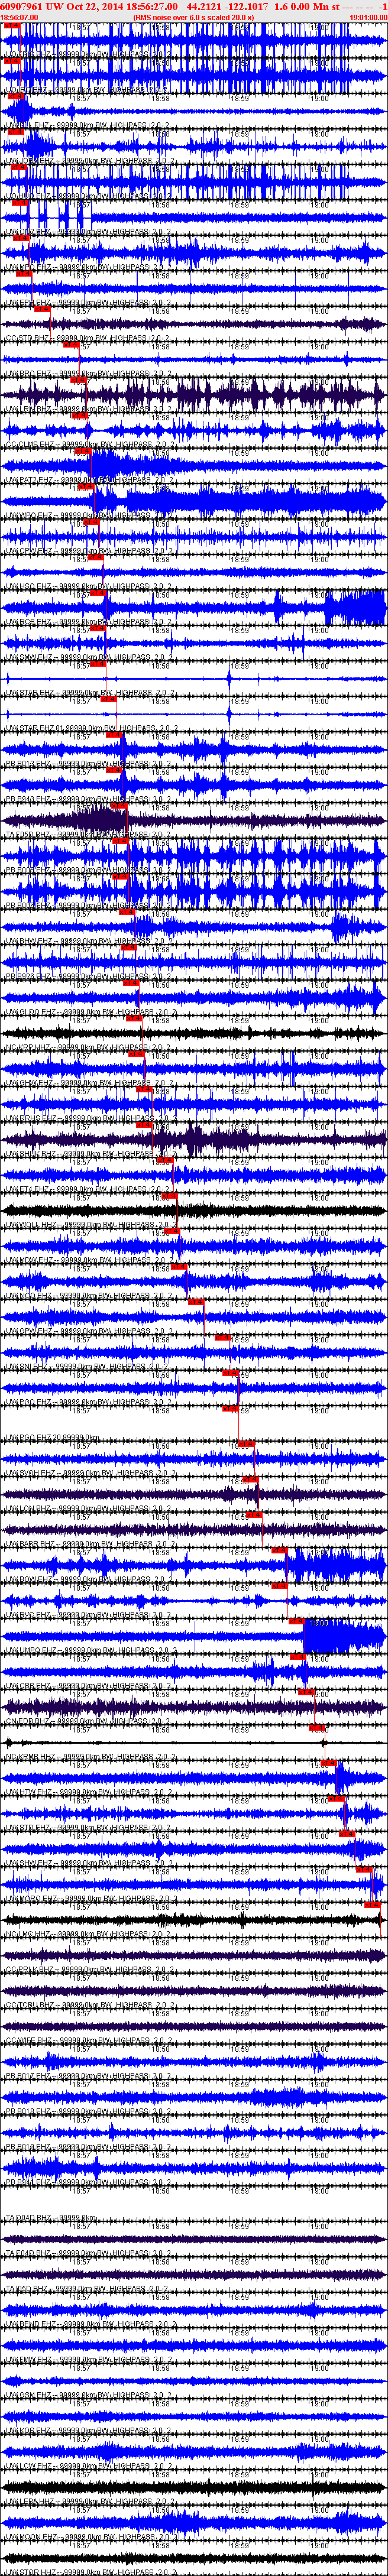This screenshot has height=2576, width=388.
Task: Select the UW.BOW EHZ station label
Action: coord(87,1580)
